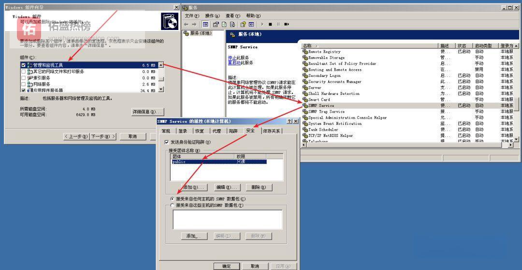
Task: Click the 详细信息(D)... button
Action: pyautogui.click(x=147, y=112)
